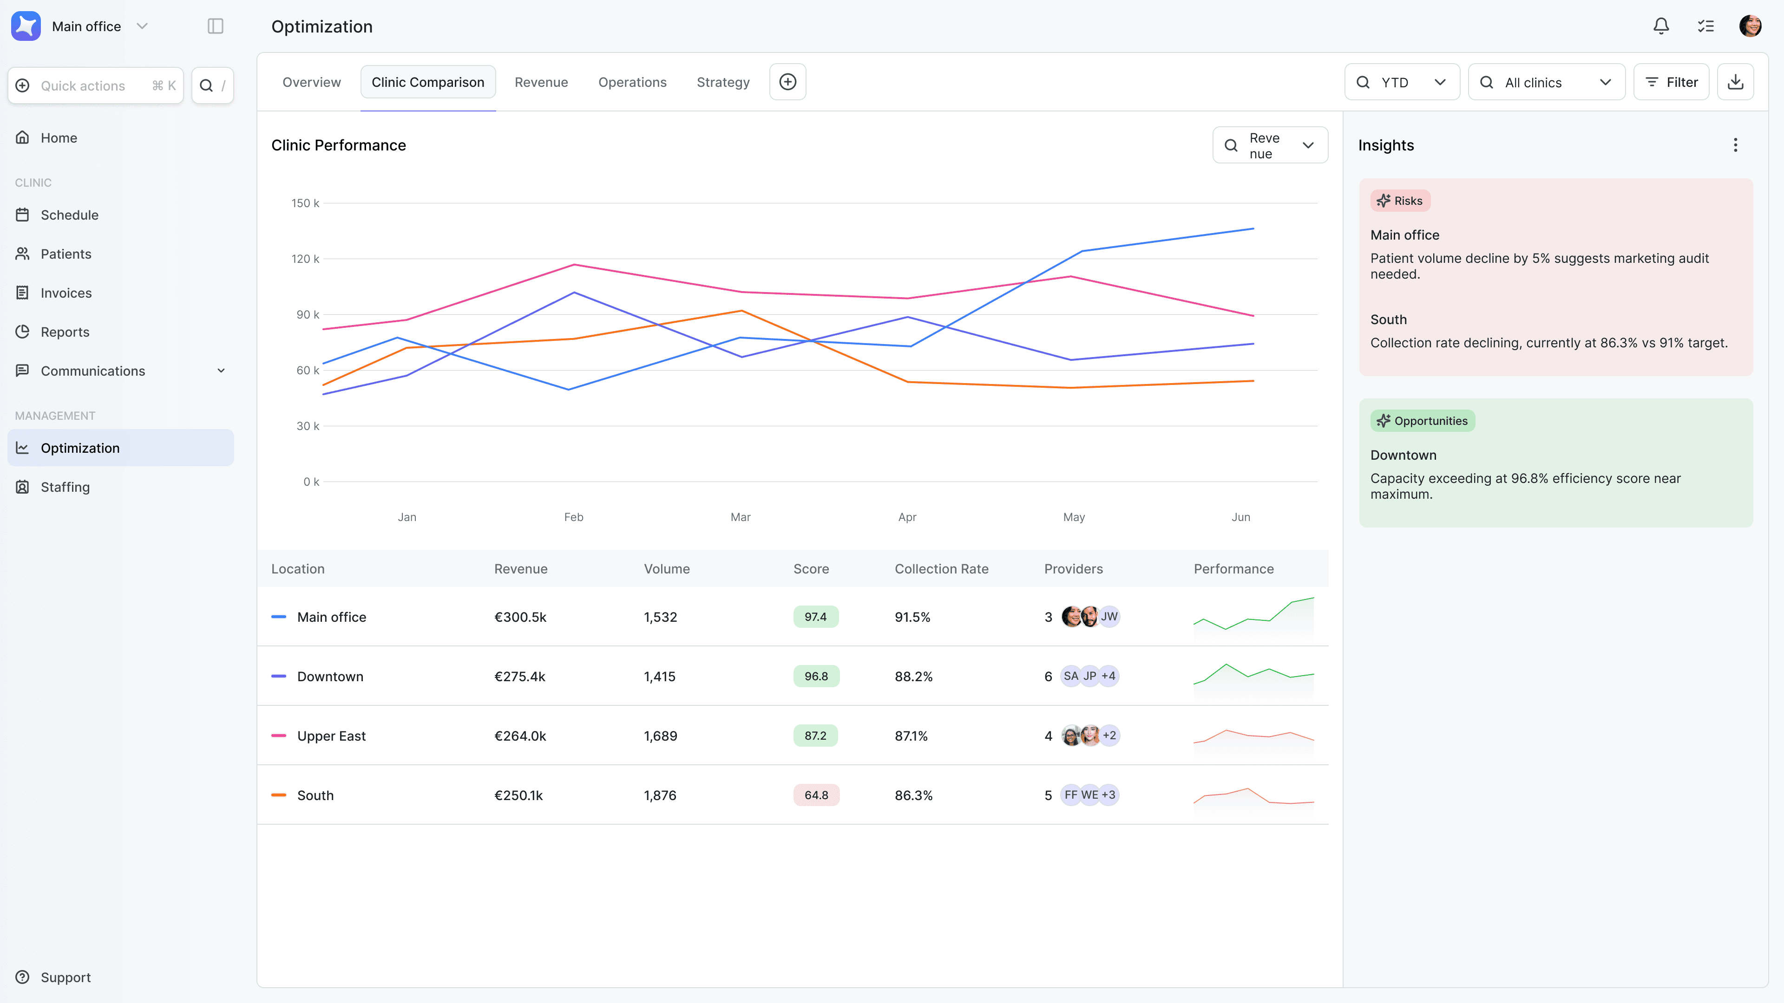Toggle the sidebar collapse icon
This screenshot has height=1003, width=1784.
click(x=216, y=26)
